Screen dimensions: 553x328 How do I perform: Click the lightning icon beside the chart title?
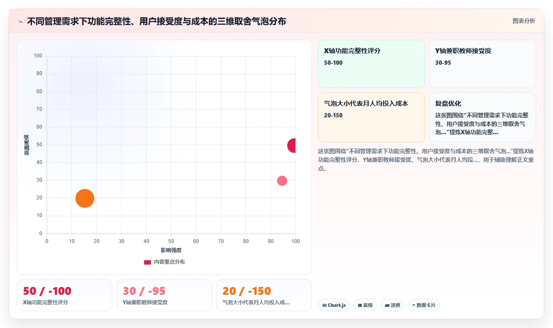point(20,22)
